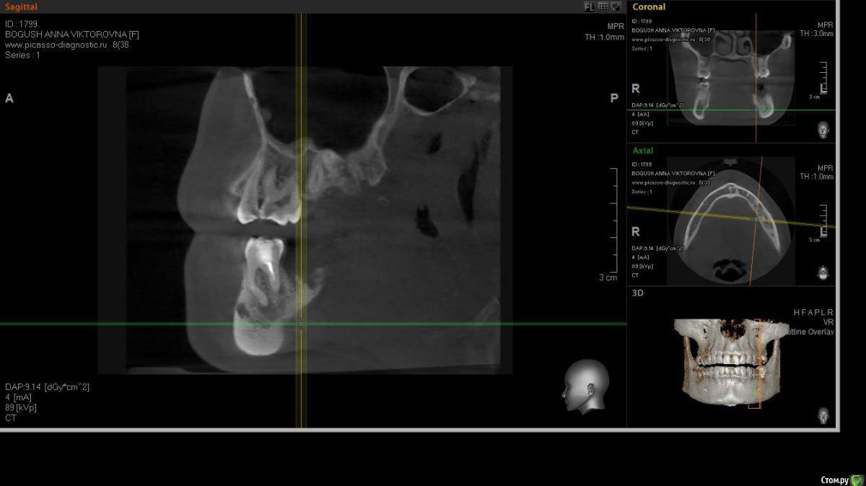Click the FL button in Sagittal header

pyautogui.click(x=590, y=7)
